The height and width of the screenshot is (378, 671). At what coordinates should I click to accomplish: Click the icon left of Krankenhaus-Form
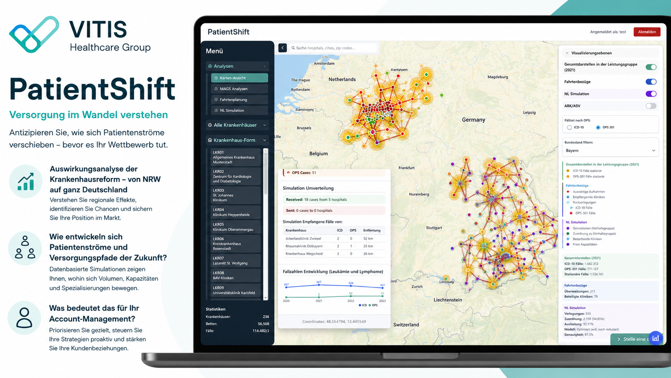210,140
